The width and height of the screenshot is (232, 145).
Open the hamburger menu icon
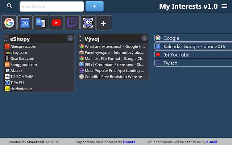coord(224,6)
